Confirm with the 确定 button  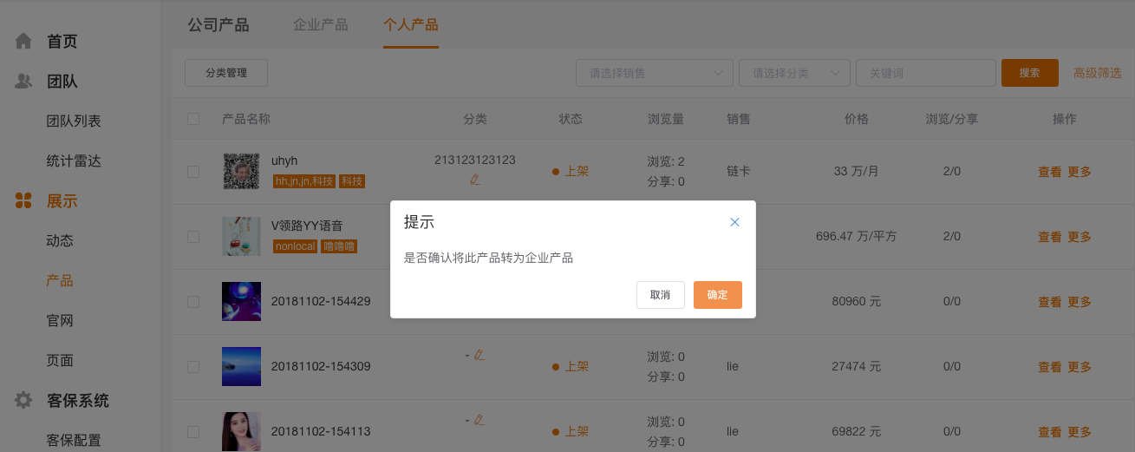717,295
